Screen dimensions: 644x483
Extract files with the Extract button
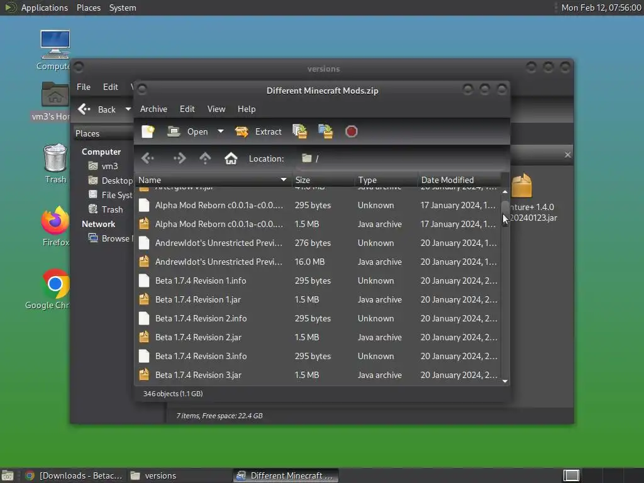click(258, 131)
